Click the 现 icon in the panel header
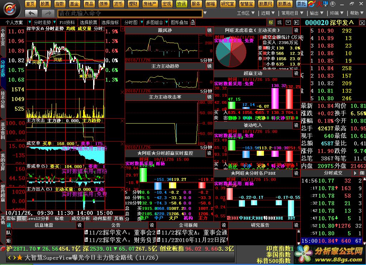Image resolution: width=366 pixels, height=265 pixels. (279, 23)
